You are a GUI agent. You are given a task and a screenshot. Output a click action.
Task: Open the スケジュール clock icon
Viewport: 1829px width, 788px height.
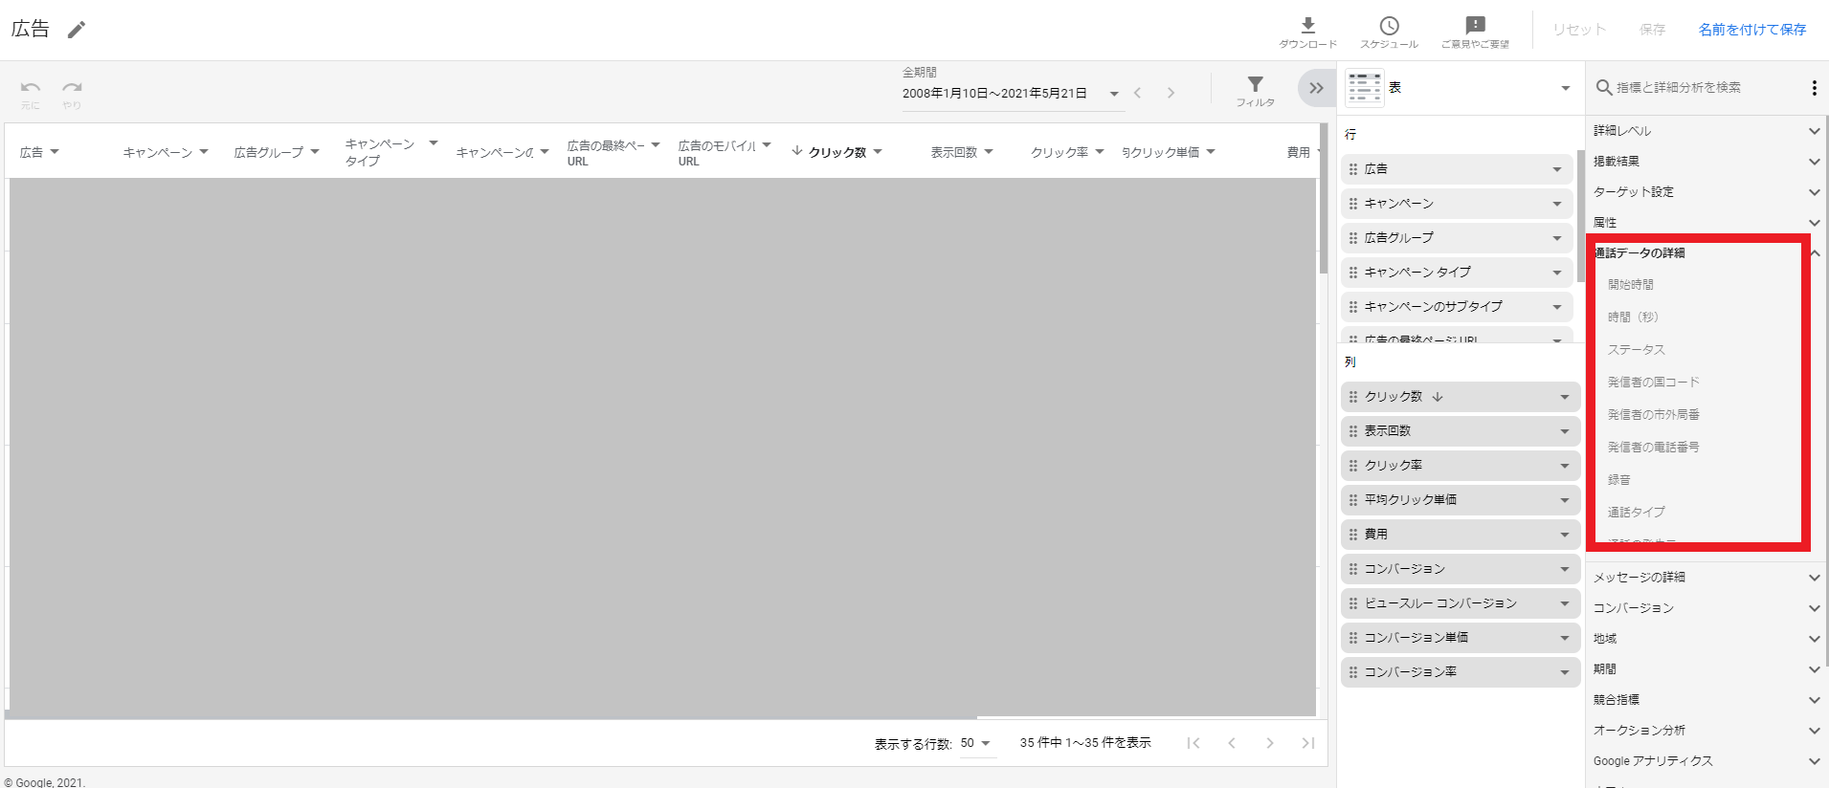(1390, 26)
